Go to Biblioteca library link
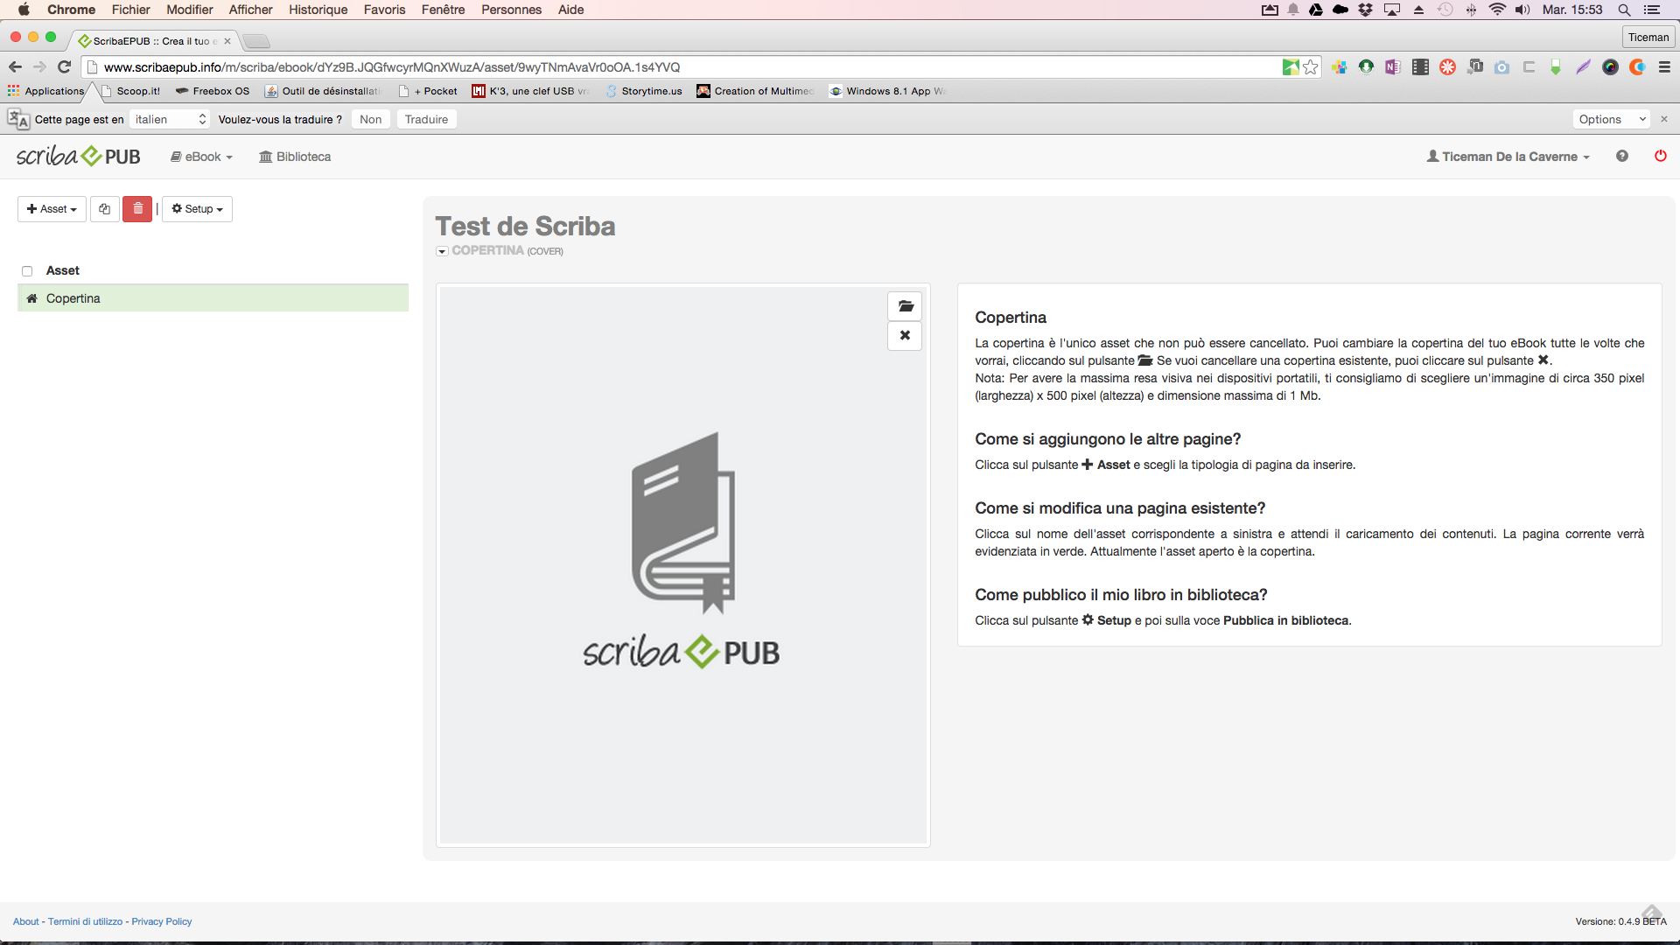 (x=295, y=157)
